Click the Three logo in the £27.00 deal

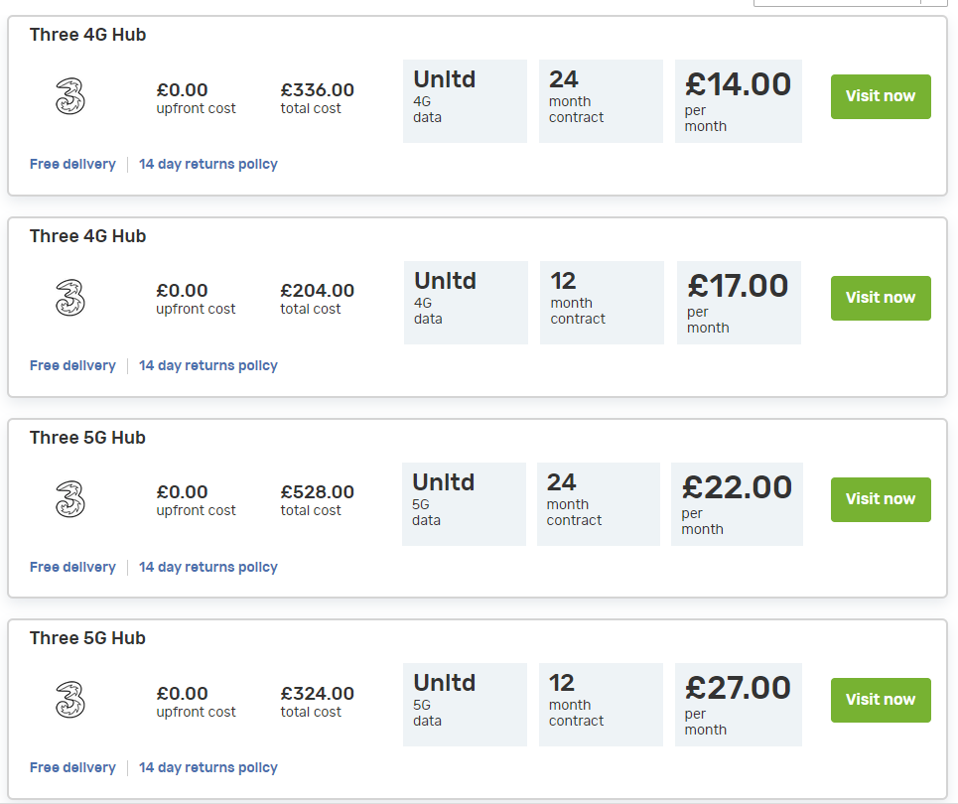pos(70,700)
